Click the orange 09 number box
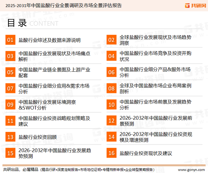 (x=10, y=105)
